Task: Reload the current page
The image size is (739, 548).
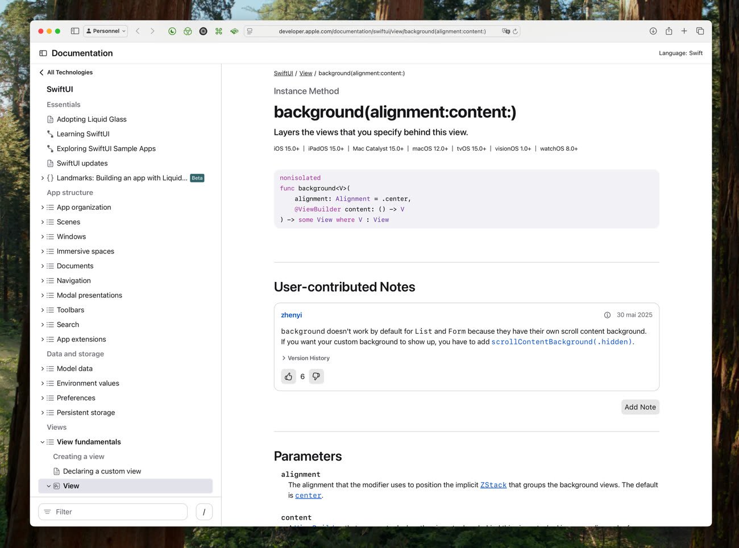Action: click(515, 31)
